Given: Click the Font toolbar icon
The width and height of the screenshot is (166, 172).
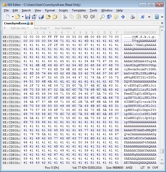Looking at the screenshot, I should [x=142, y=17].
